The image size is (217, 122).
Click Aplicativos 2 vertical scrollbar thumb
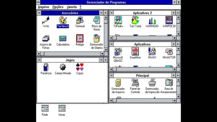click(x=178, y=21)
